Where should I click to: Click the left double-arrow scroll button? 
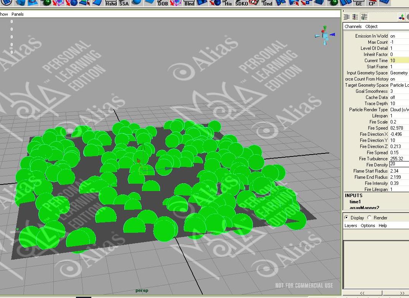tap(362, 293)
